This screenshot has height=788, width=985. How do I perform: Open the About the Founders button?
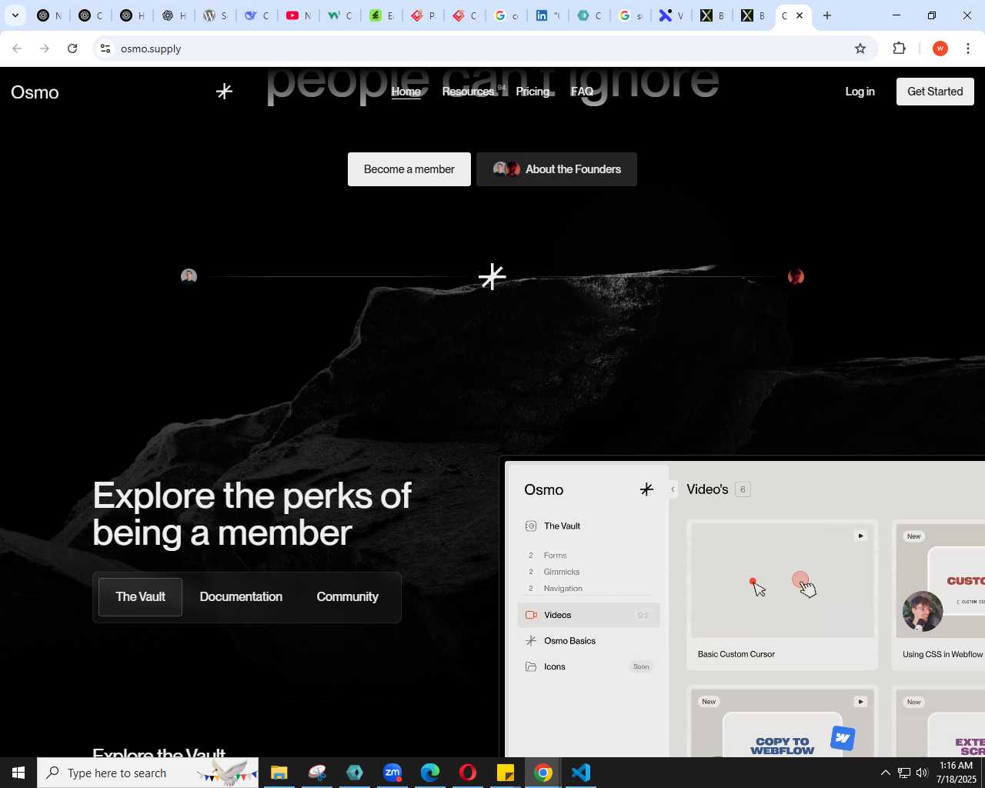tap(556, 169)
